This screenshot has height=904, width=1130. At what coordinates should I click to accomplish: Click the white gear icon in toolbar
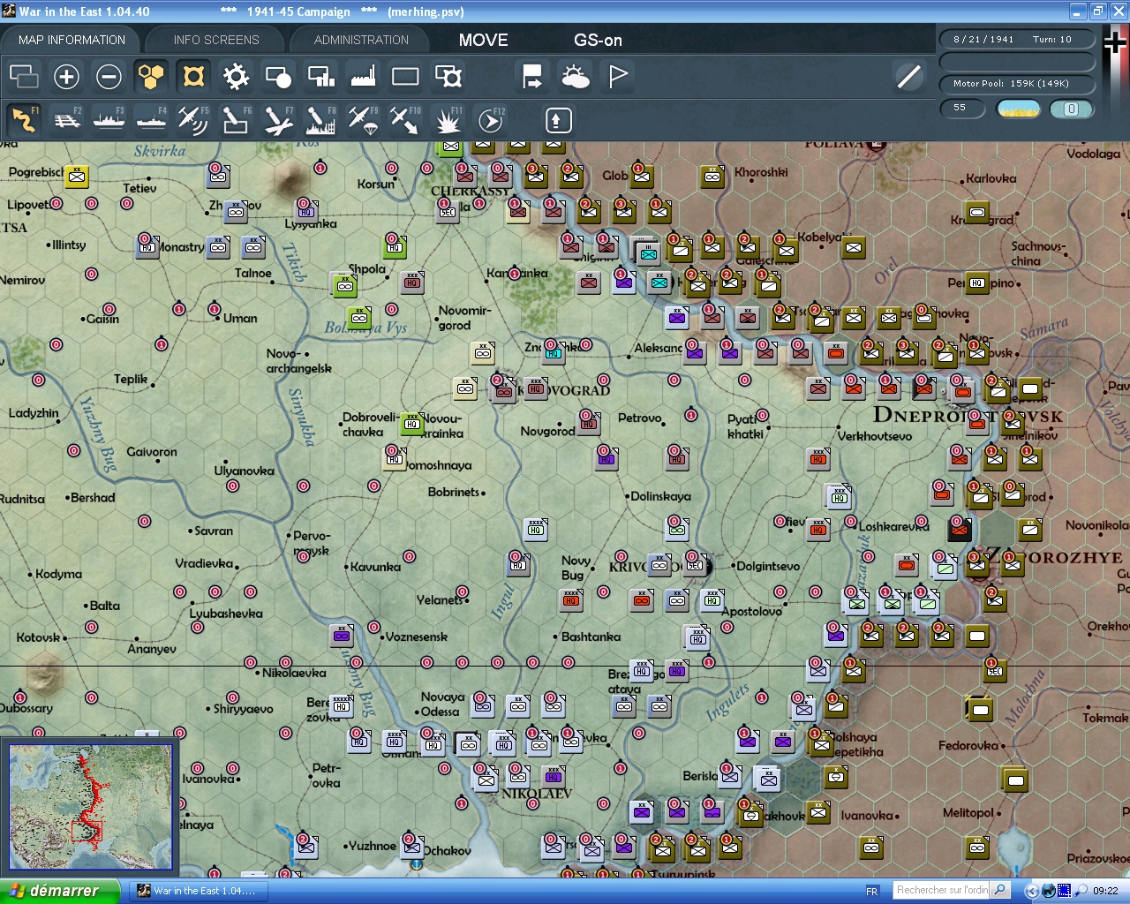(236, 77)
